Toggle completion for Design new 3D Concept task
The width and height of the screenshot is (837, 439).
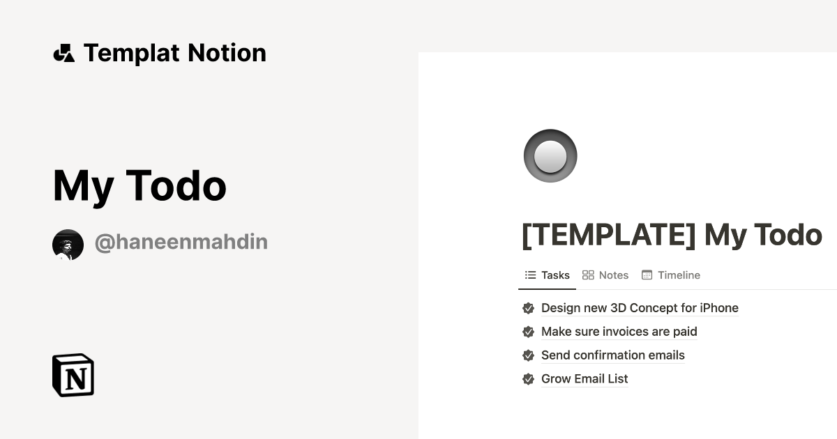pyautogui.click(x=528, y=308)
